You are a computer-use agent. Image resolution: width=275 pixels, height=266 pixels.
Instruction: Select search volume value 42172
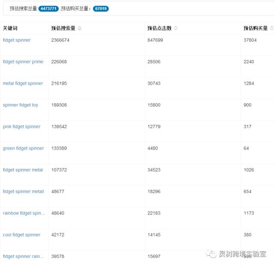click(58, 235)
